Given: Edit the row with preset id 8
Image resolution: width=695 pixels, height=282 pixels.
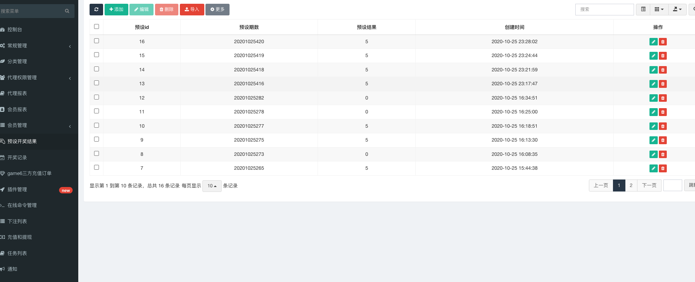Looking at the screenshot, I should 654,154.
